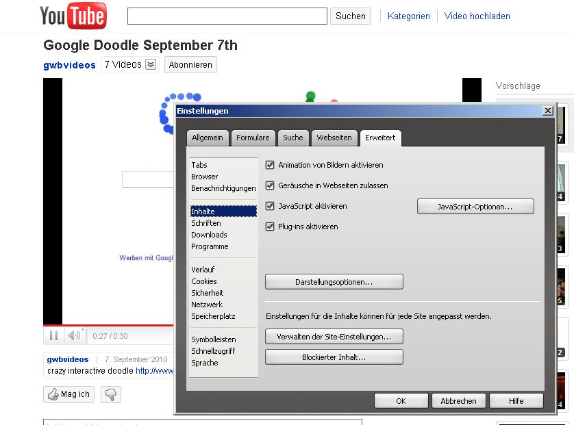
Task: Click the thumbs-up icon on Mag ich
Action: [x=53, y=394]
